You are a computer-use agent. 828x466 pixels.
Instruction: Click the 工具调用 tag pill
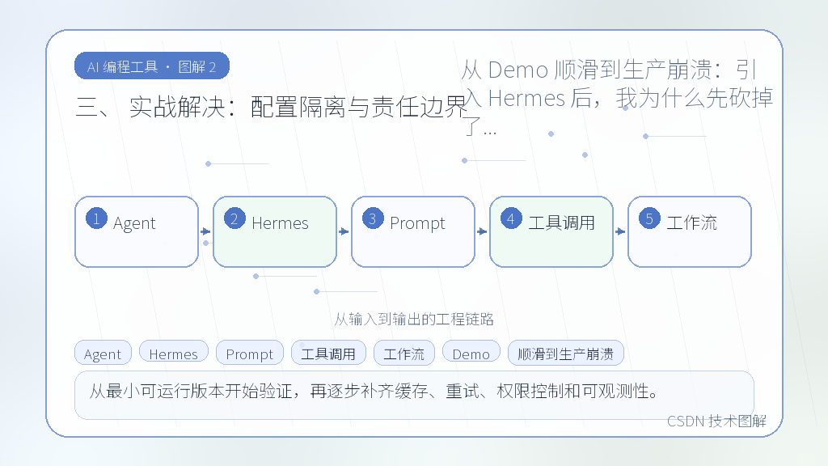pyautogui.click(x=328, y=353)
